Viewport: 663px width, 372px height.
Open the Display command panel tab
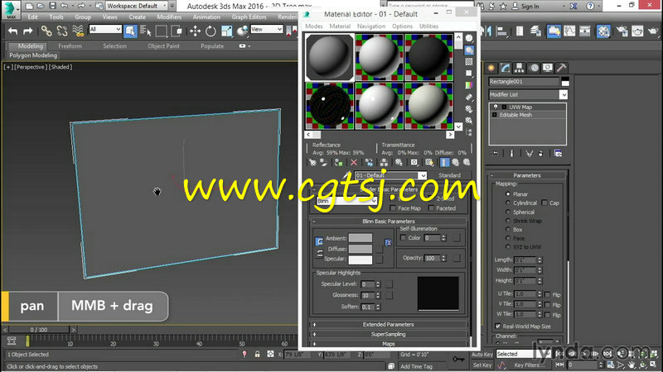coord(548,68)
